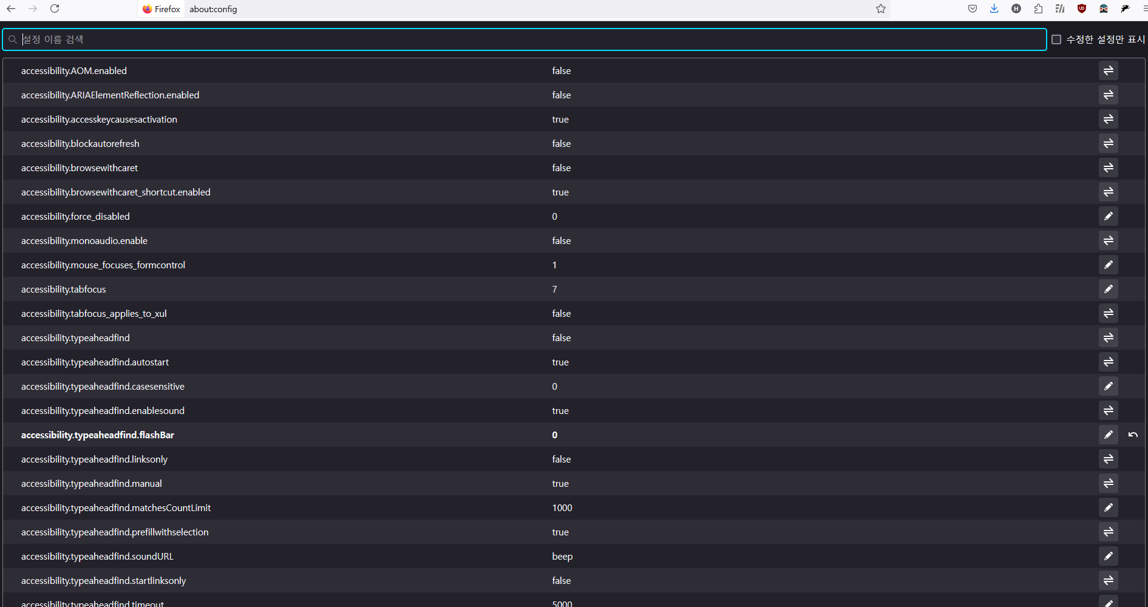Toggle accessibility.accesskeycausesactivation value
The image size is (1148, 607).
tap(1109, 119)
